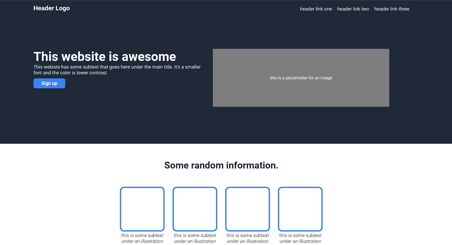
Task: Select the fourth illustration box
Action: tap(300, 209)
